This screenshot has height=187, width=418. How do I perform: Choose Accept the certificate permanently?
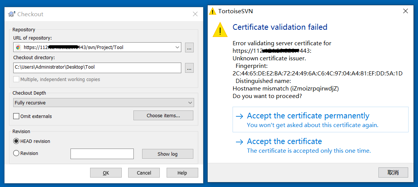(320, 120)
